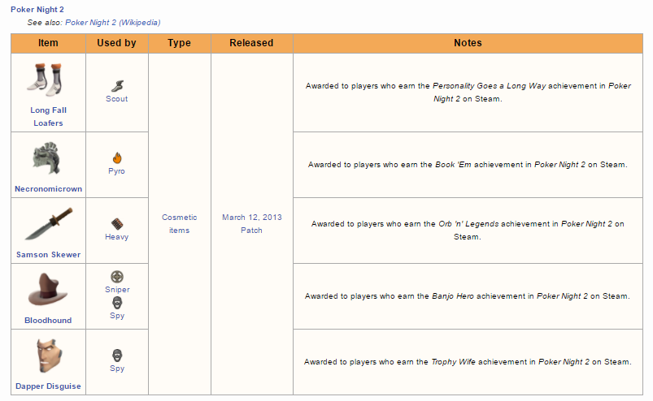Click the Poker Night 2 heading
The width and height of the screenshot is (653, 401).
pos(37,9)
